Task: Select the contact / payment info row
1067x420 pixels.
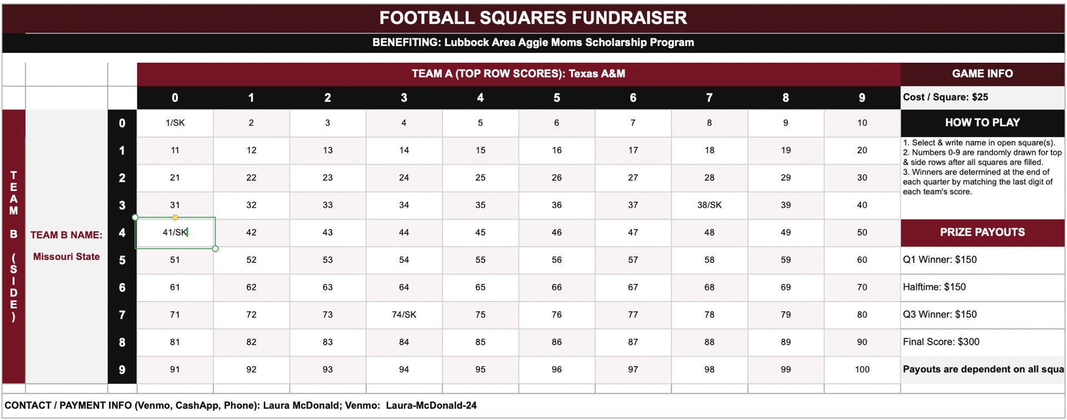Action: pos(533,406)
